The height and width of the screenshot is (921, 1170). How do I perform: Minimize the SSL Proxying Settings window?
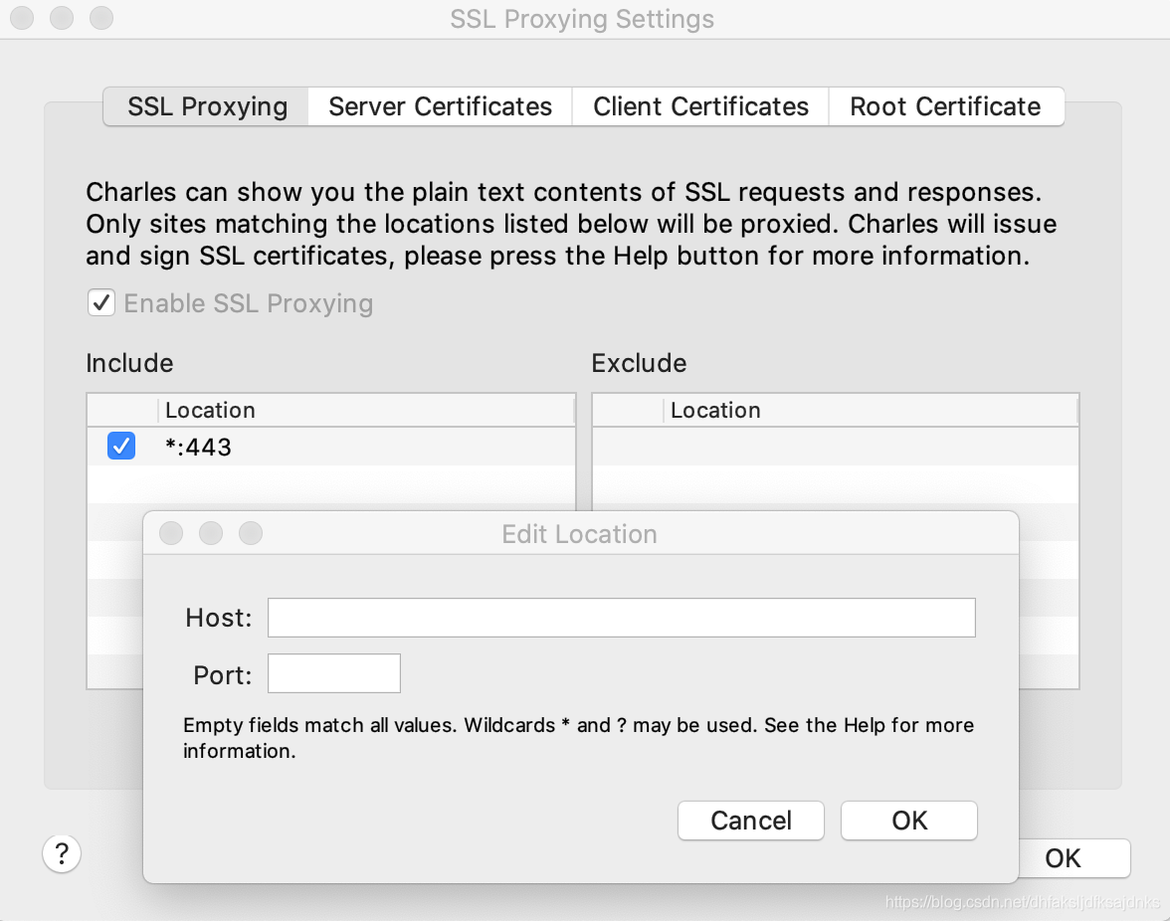(62, 18)
